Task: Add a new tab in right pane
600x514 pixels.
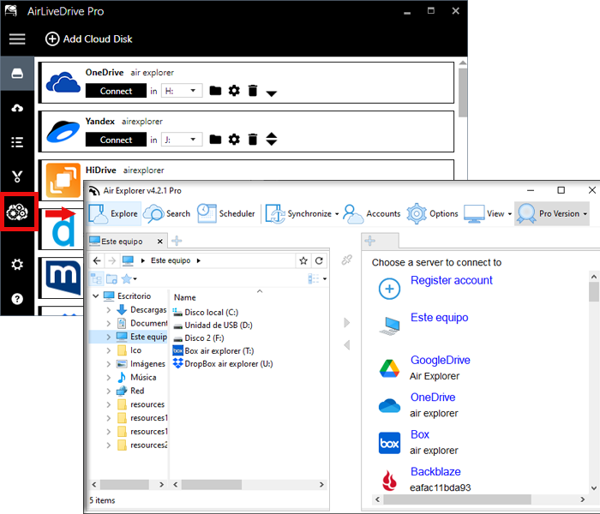Action: pyautogui.click(x=370, y=241)
